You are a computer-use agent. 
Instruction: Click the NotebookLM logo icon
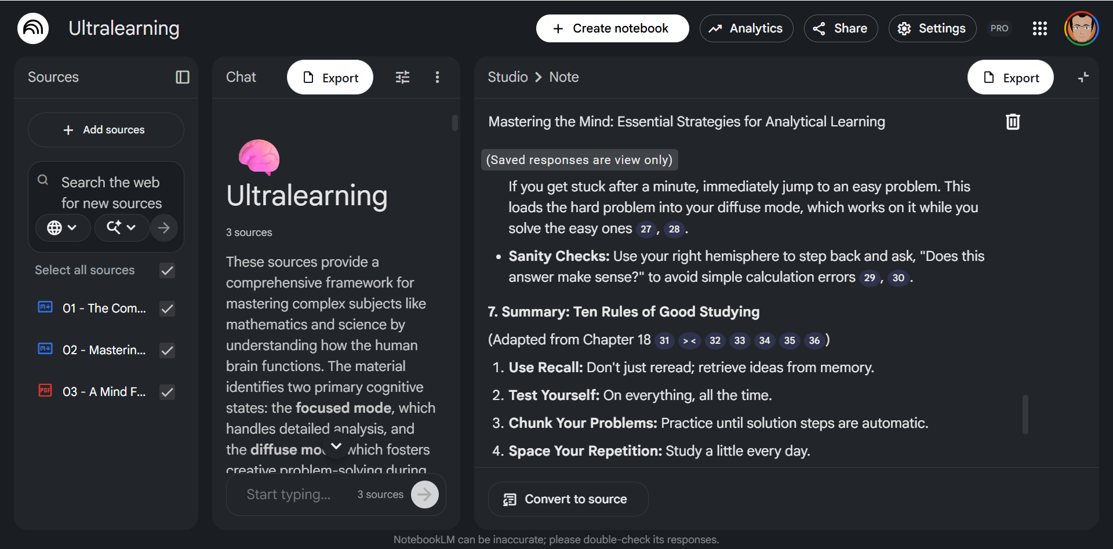[x=33, y=28]
